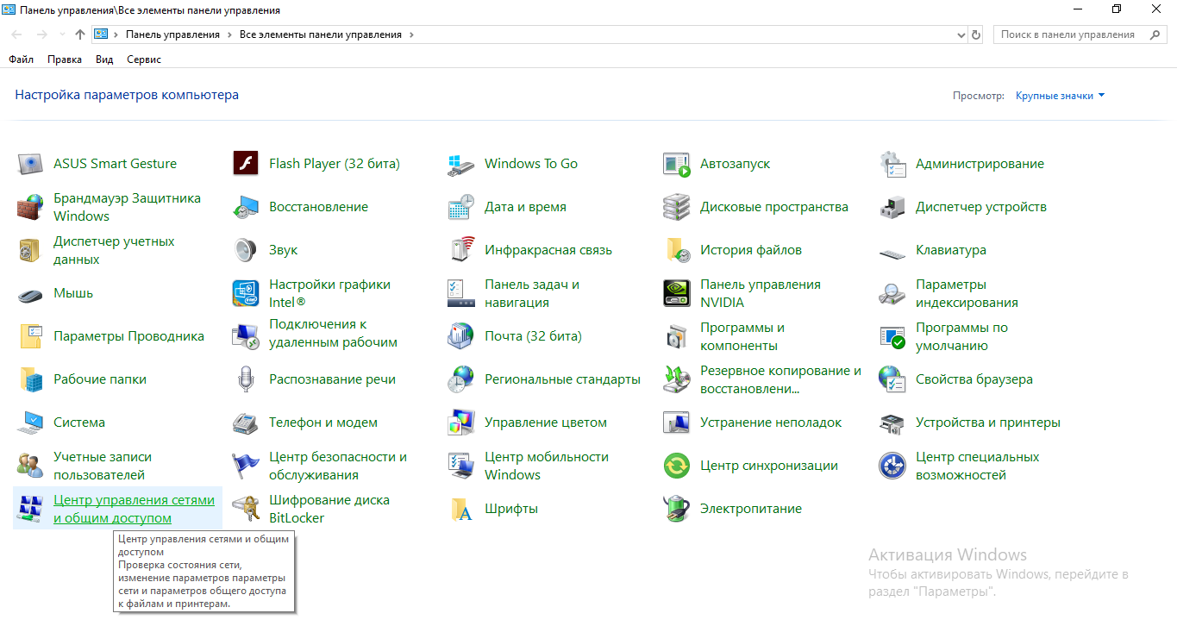Open the Просмотр Крупные значки dropdown
This screenshot has width=1177, height=626.
(x=1060, y=96)
